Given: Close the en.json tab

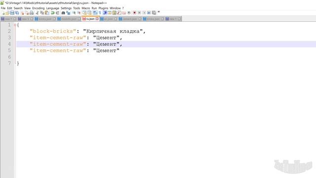Looking at the screenshot, I should point(116,19).
